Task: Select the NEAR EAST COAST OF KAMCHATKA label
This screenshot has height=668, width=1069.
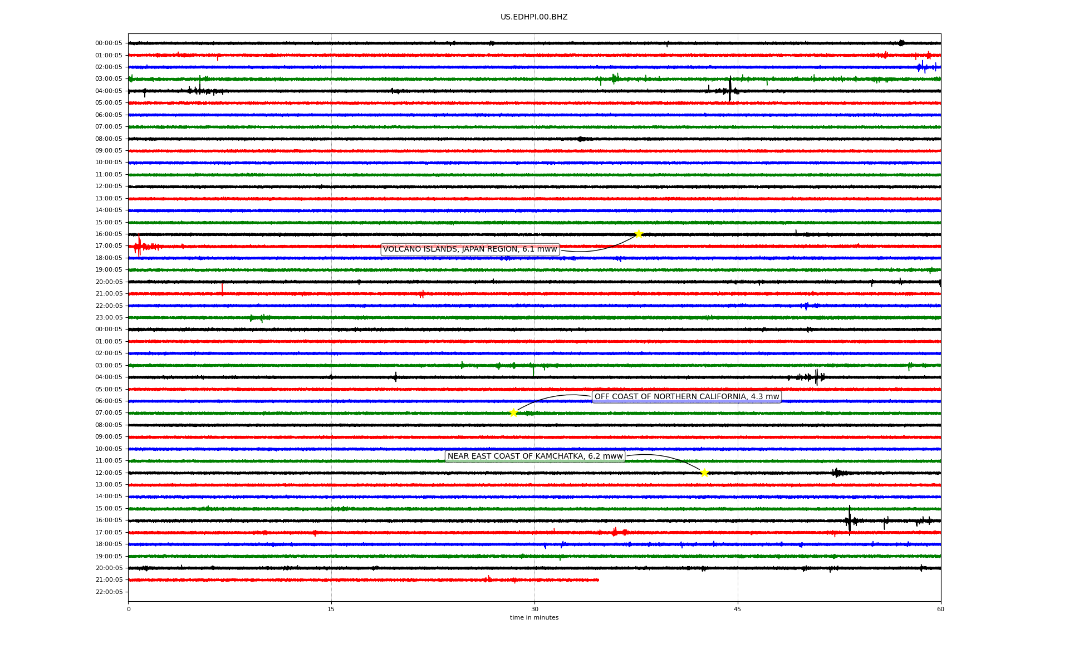Action: click(x=535, y=456)
